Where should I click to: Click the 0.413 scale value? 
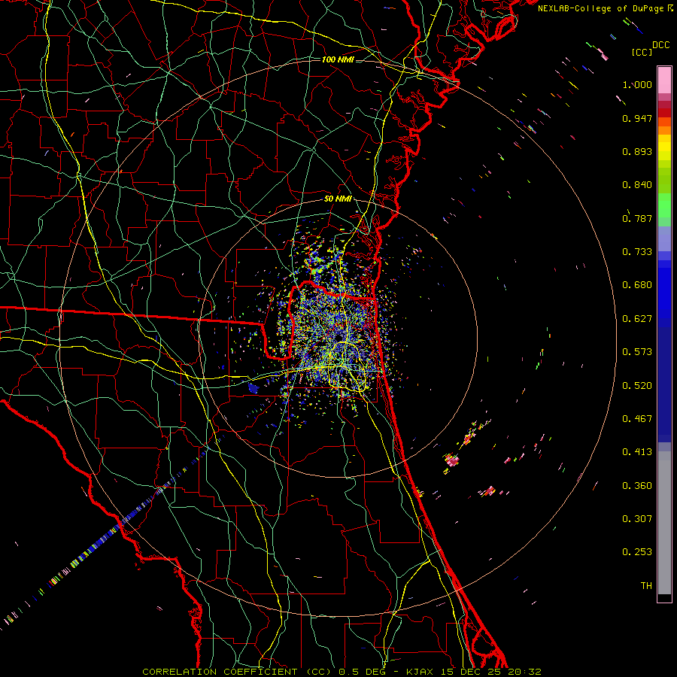(637, 452)
